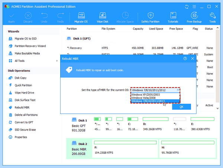Open the Migrate OS tool
The height and width of the screenshot is (168, 223).
(x=81, y=18)
